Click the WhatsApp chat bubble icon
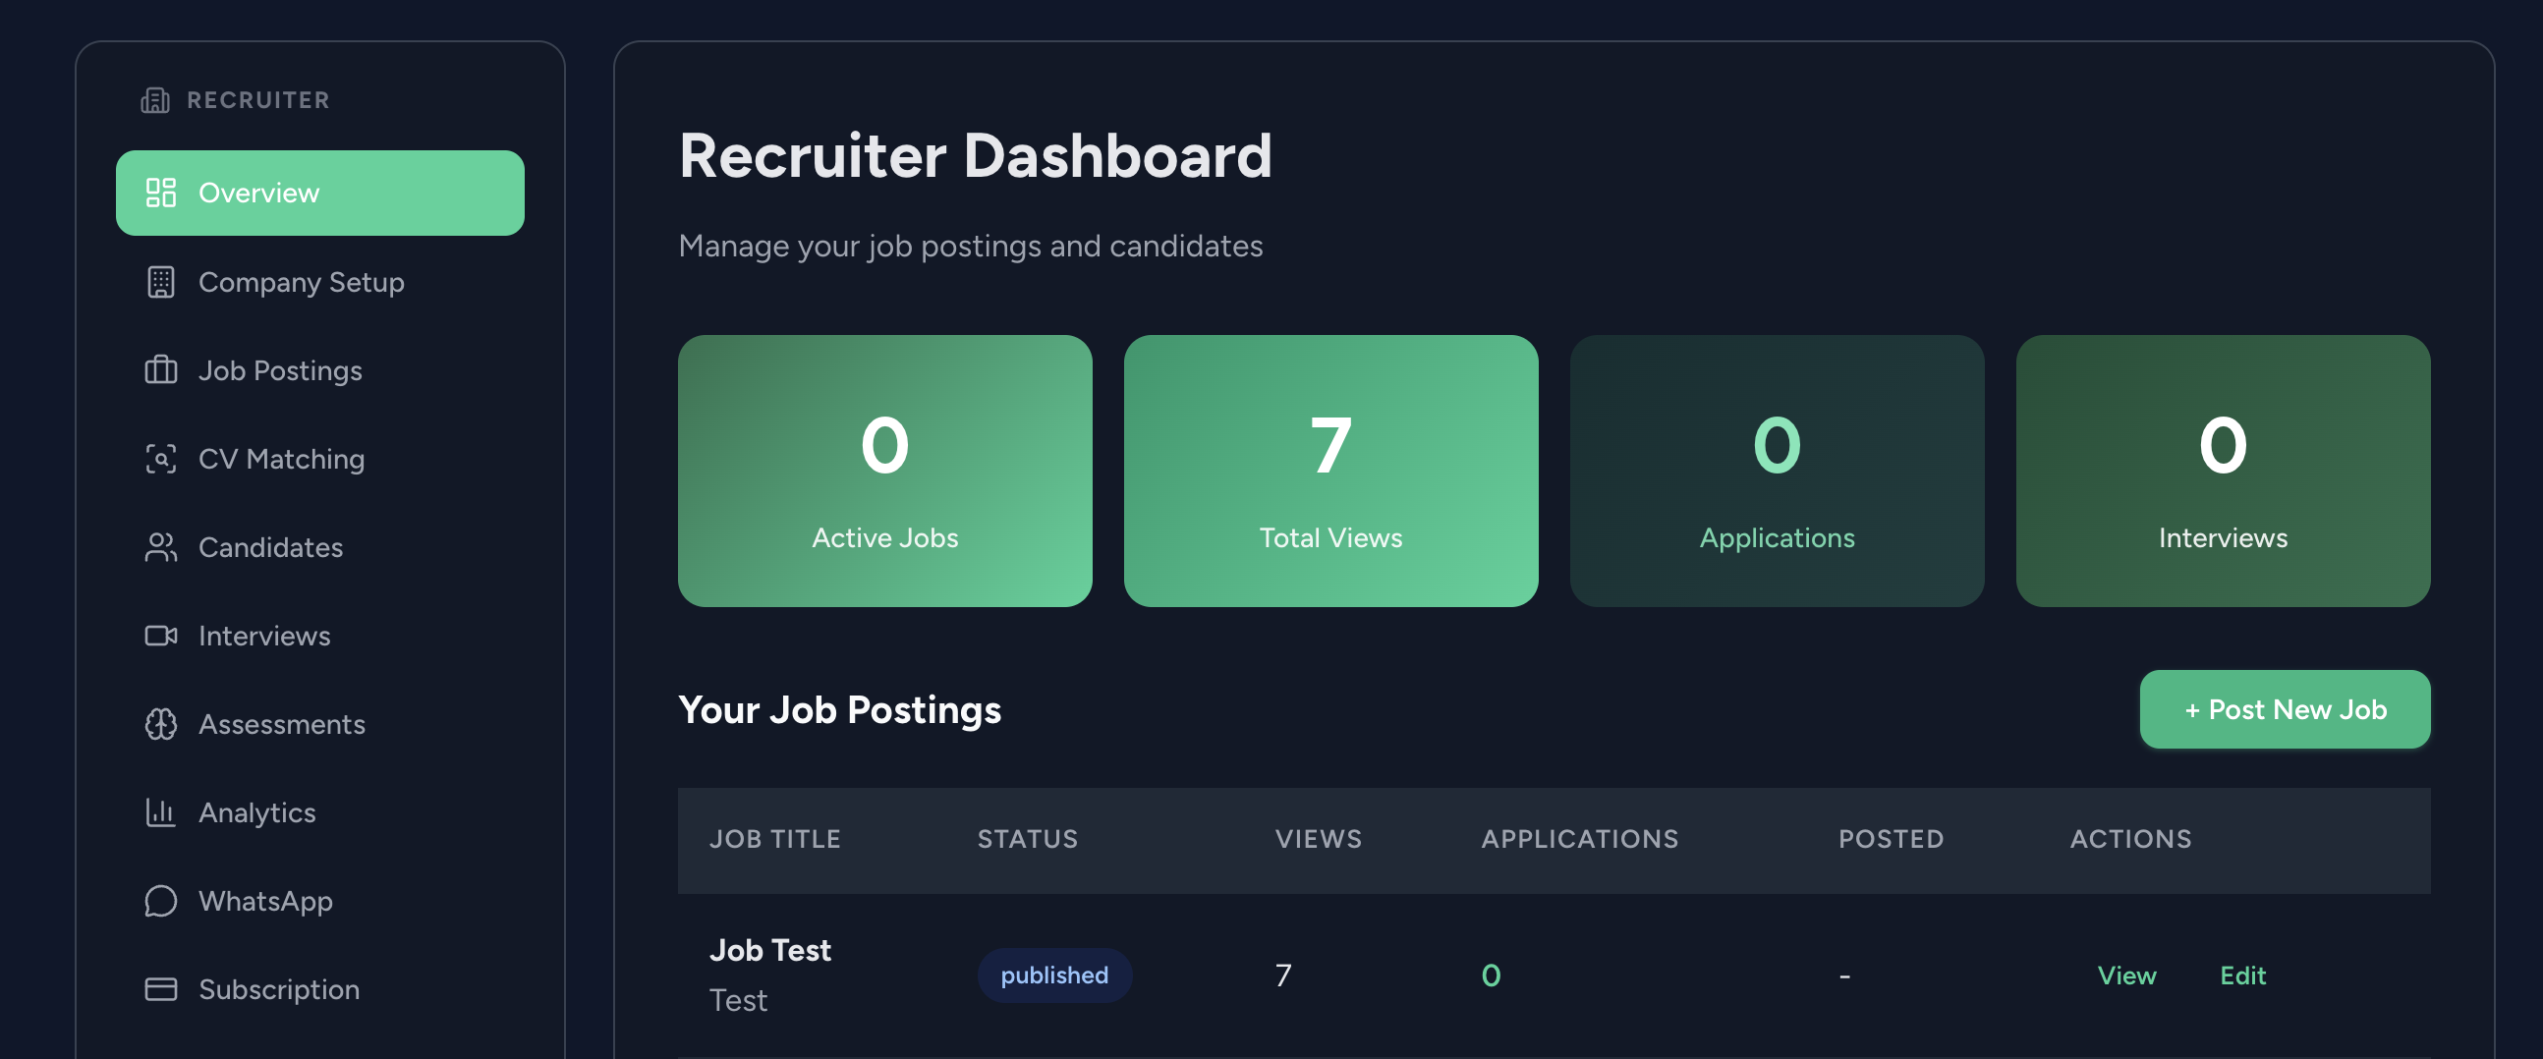 pyautogui.click(x=160, y=900)
